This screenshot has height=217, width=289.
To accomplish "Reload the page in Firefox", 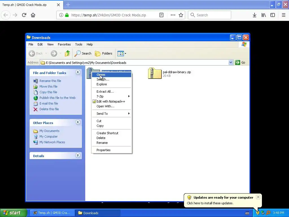I will 24,15.
